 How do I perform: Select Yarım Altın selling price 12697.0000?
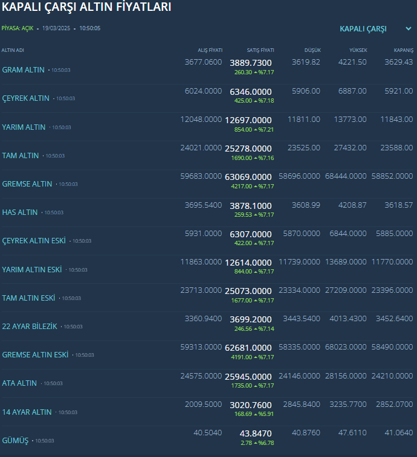coord(248,120)
